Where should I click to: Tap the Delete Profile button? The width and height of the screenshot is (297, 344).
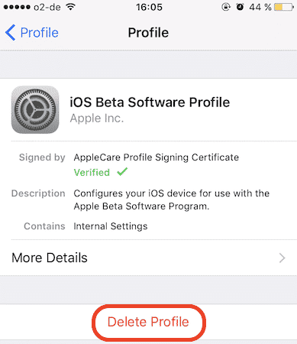point(148,322)
